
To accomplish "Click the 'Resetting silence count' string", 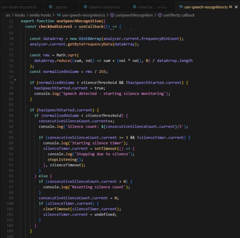I will [x=97, y=187].
